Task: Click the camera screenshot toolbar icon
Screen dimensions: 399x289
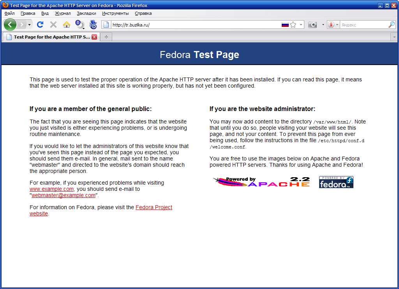Action: tap(312, 25)
